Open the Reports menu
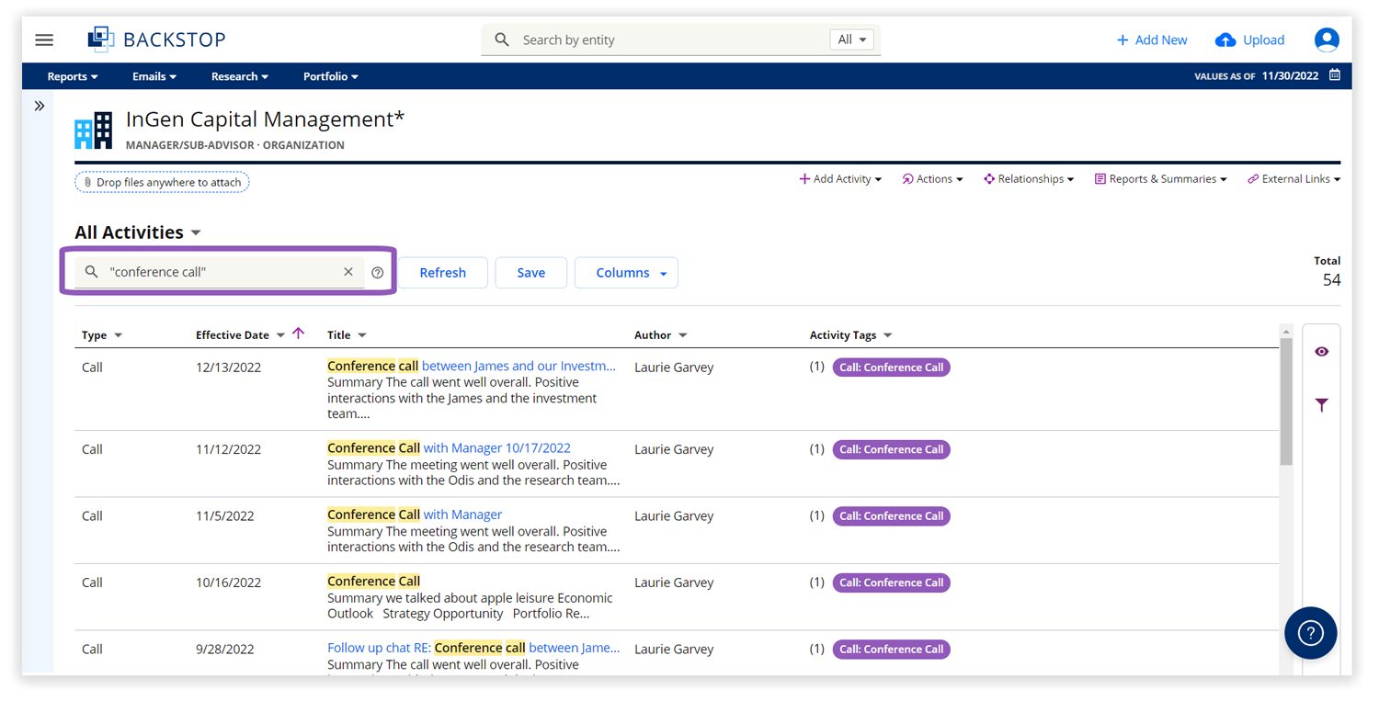The width and height of the screenshot is (1379, 701). coord(73,76)
